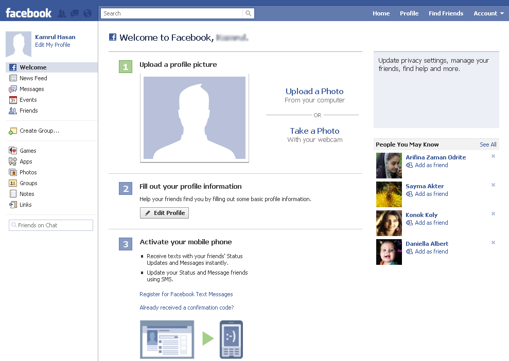This screenshot has width=509, height=361.
Task: Dismiss Arifina Zaman Odrite suggestion
Action: coord(493,156)
